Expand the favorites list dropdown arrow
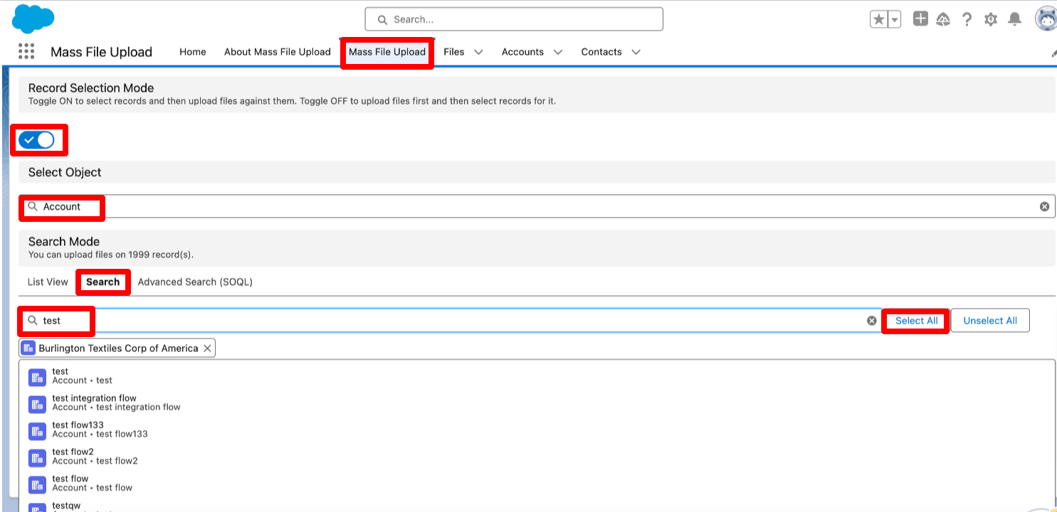This screenshot has height=512, width=1057. coord(895,20)
